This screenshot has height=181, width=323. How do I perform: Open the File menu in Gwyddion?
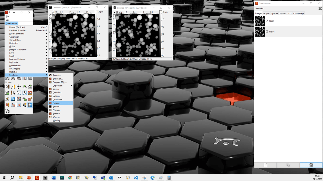pos(8,16)
